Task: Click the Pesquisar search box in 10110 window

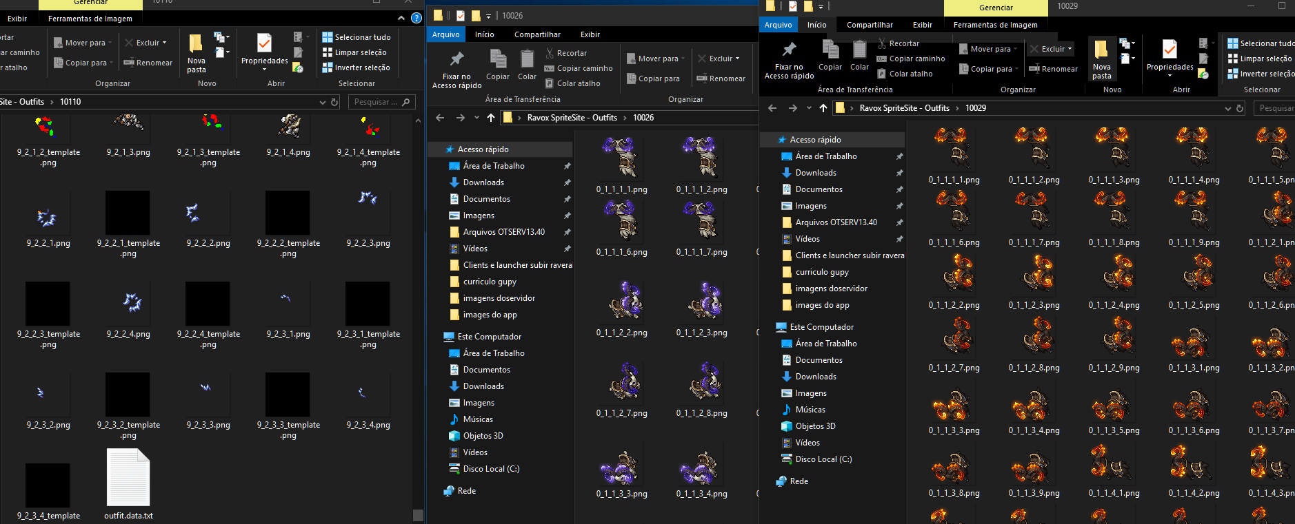Action: pos(382,102)
